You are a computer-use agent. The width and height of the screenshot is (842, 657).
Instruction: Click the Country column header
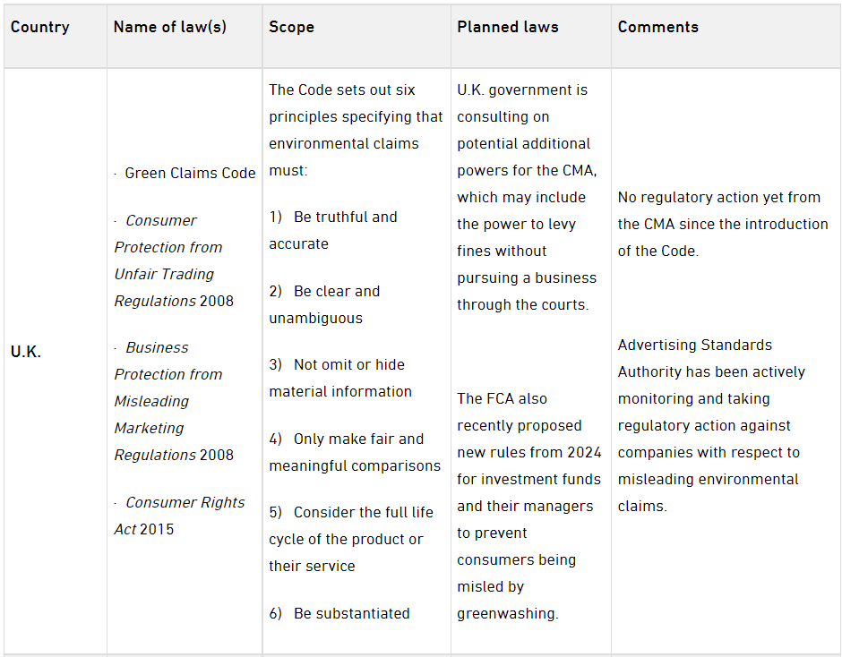[40, 27]
